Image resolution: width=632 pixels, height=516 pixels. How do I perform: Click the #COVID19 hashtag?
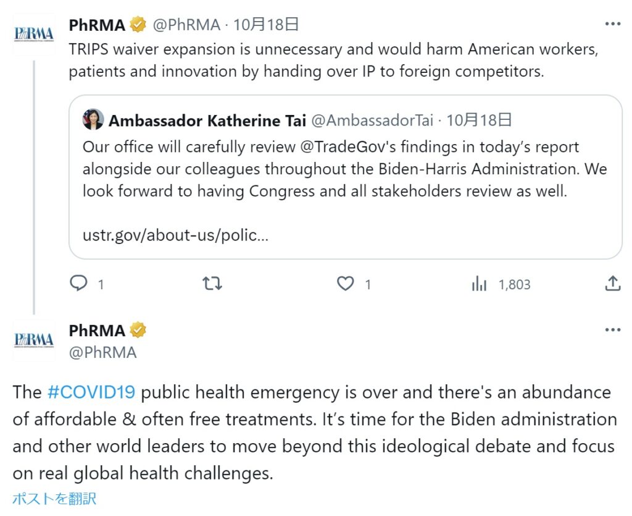tap(91, 392)
